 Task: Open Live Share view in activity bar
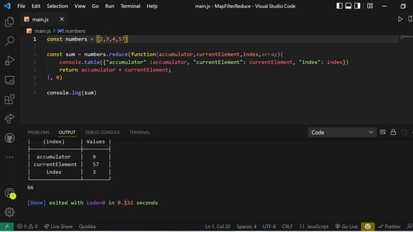click(10, 119)
